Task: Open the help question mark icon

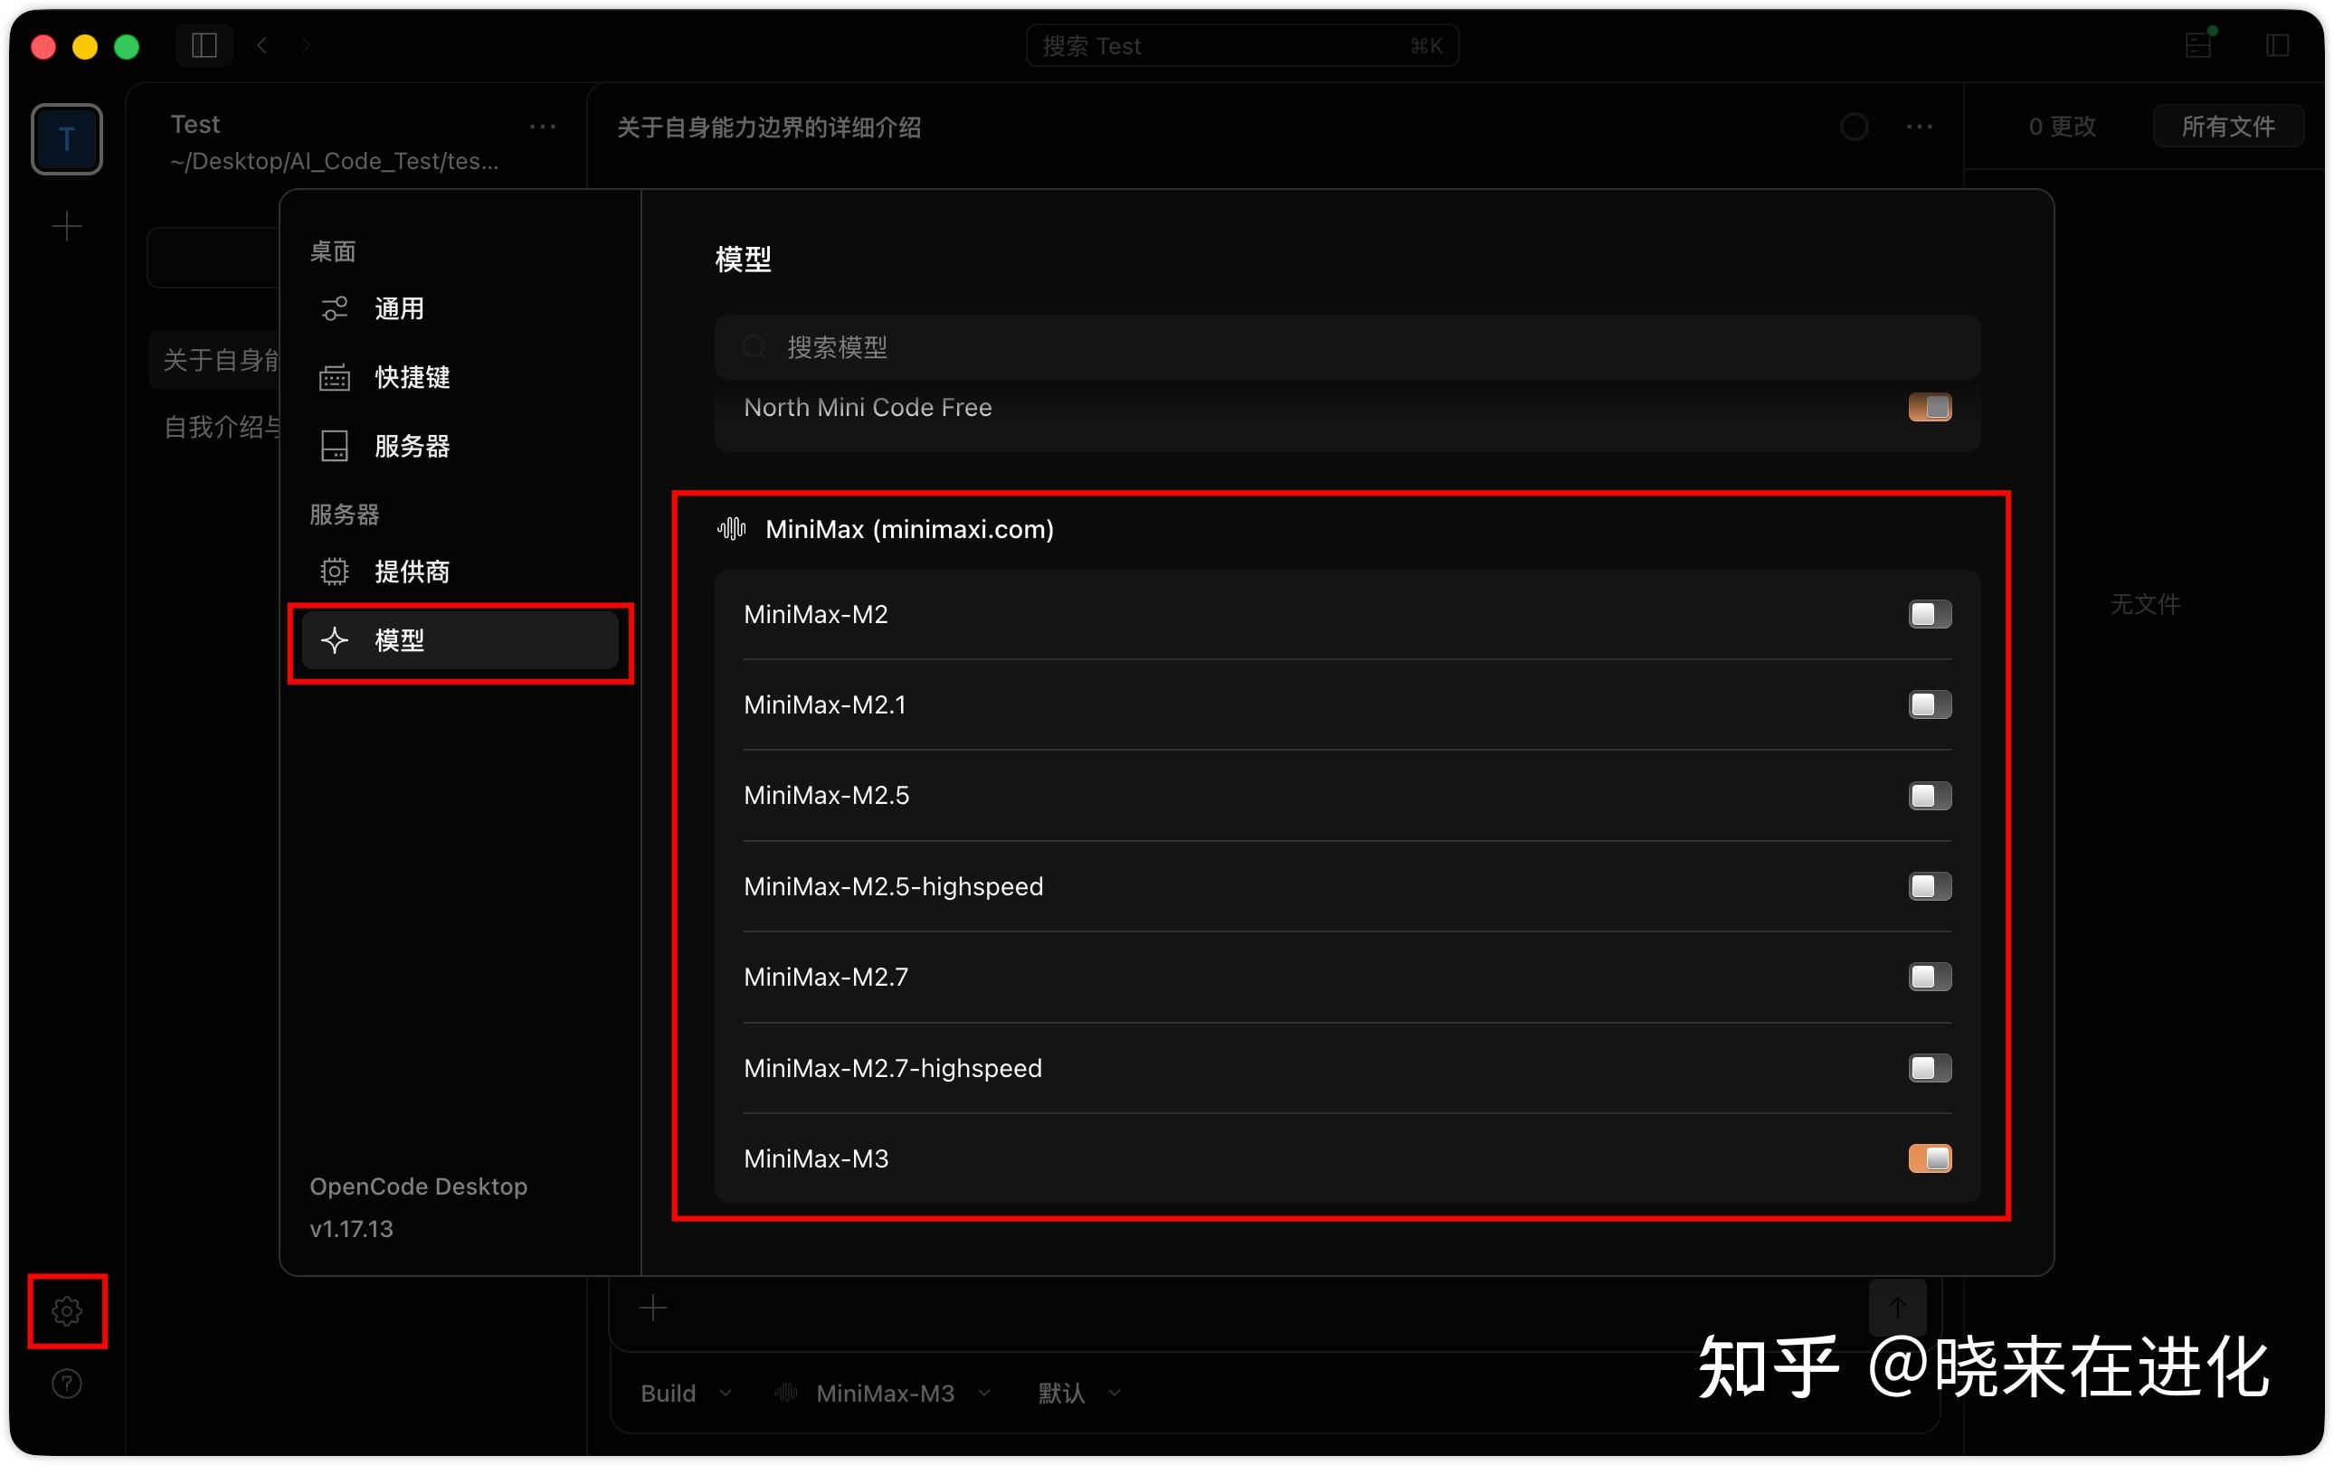Action: [x=67, y=1384]
